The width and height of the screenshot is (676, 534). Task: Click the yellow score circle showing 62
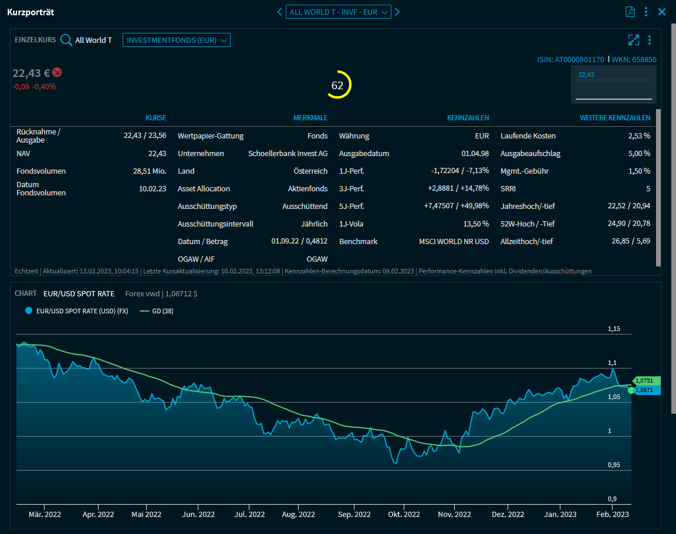click(337, 85)
